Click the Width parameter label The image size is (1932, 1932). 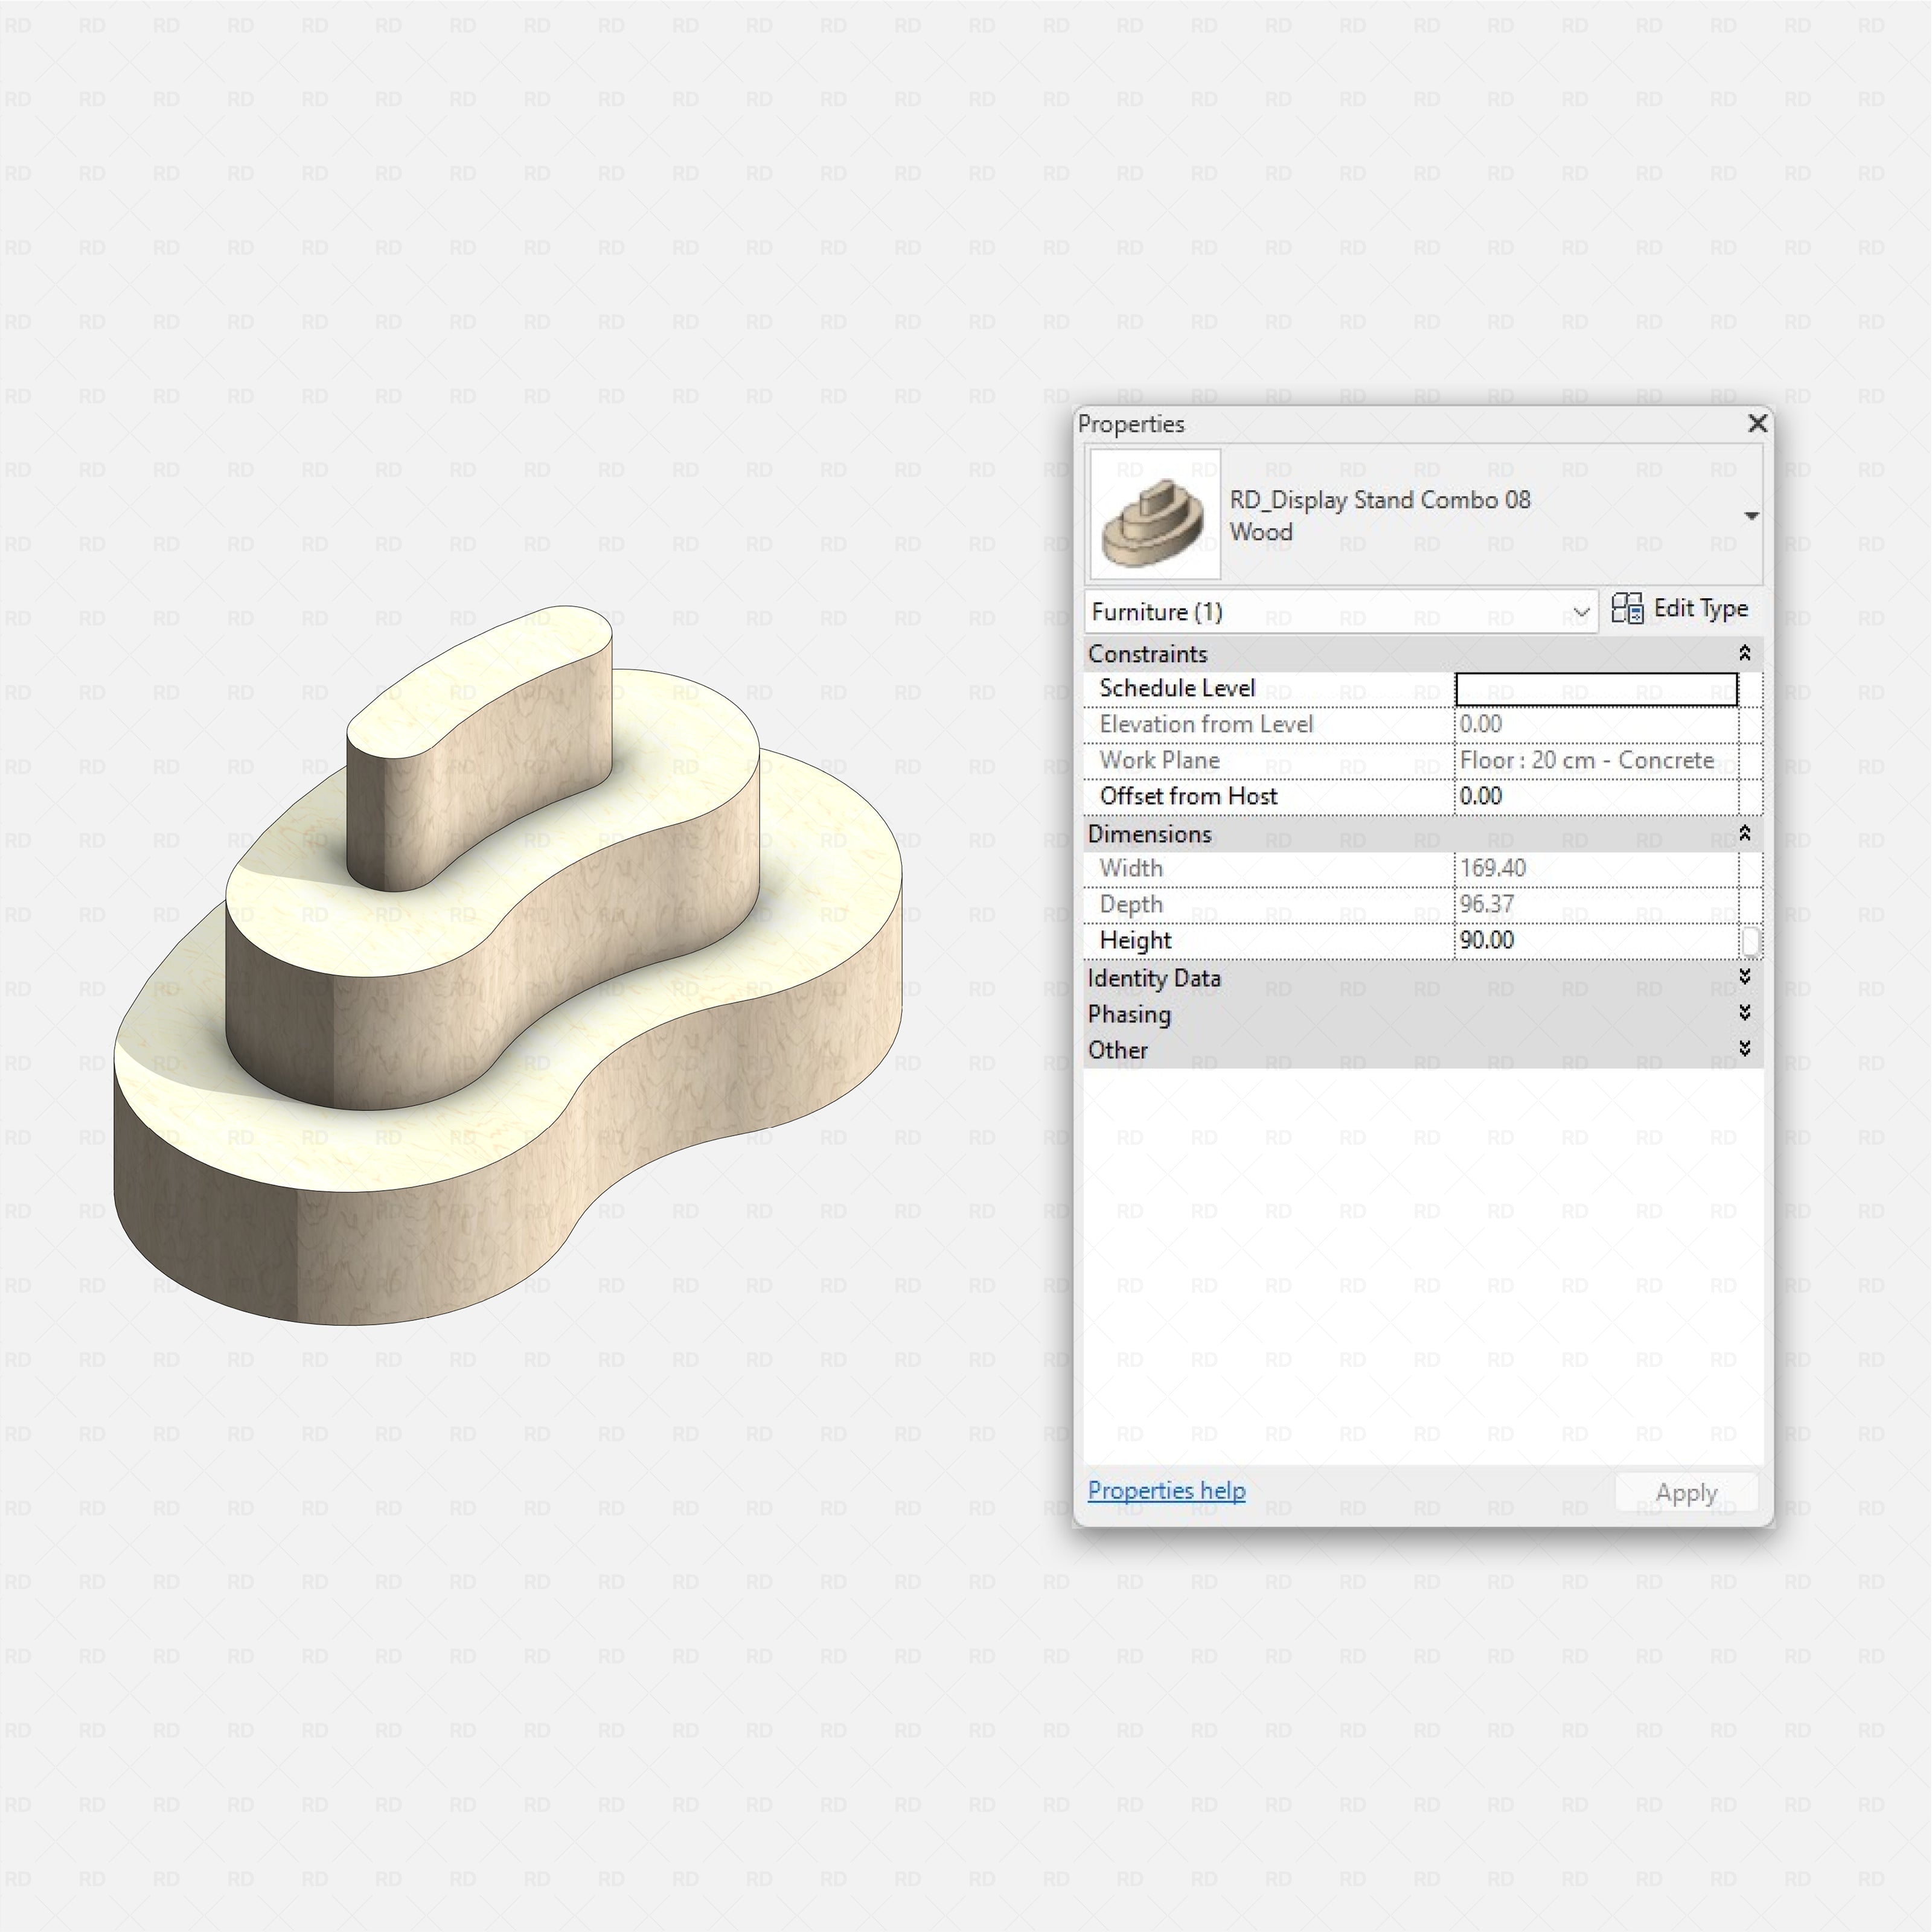pyautogui.click(x=1131, y=868)
